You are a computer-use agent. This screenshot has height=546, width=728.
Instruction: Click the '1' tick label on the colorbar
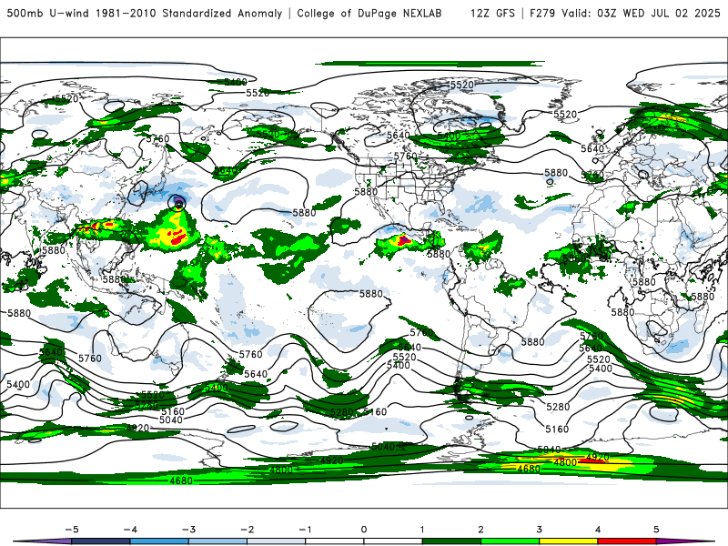[422, 530]
